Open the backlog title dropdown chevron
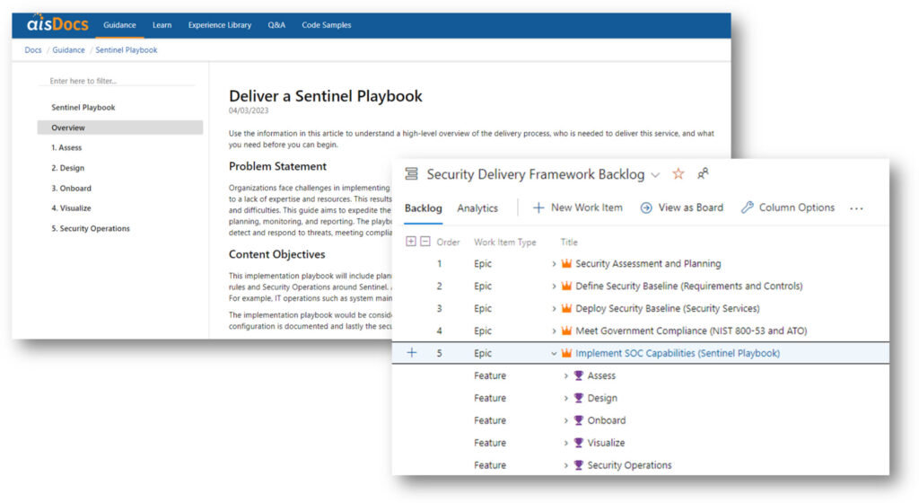 tap(655, 174)
